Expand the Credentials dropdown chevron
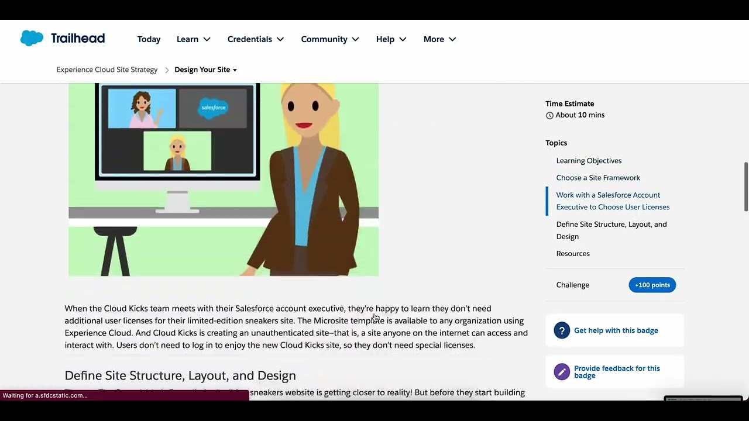Screen dimensions: 749x421 point(280,39)
